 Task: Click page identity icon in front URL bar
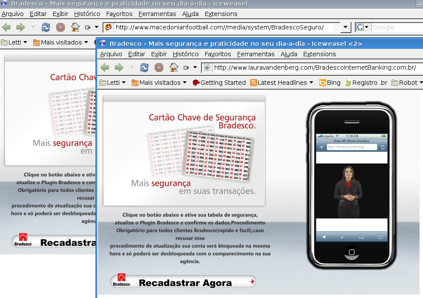coord(207,67)
